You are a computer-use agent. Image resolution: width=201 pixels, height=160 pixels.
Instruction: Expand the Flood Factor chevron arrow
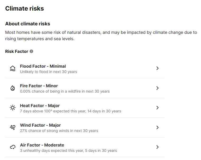(x=157, y=68)
